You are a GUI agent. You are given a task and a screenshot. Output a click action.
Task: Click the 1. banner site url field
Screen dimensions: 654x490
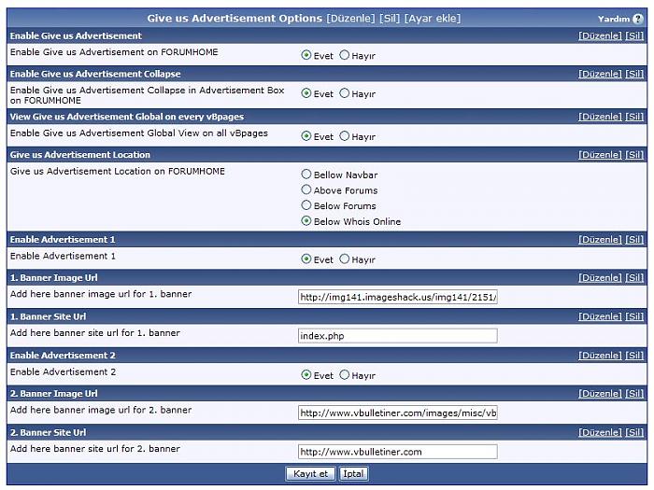click(397, 335)
